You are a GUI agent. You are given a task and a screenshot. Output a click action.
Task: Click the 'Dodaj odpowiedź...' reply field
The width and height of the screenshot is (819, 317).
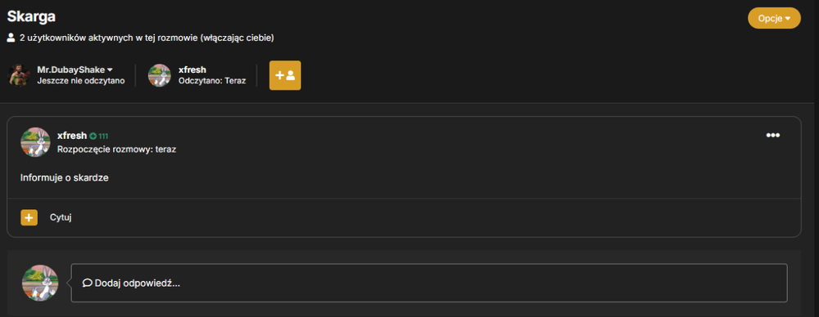[x=429, y=284]
